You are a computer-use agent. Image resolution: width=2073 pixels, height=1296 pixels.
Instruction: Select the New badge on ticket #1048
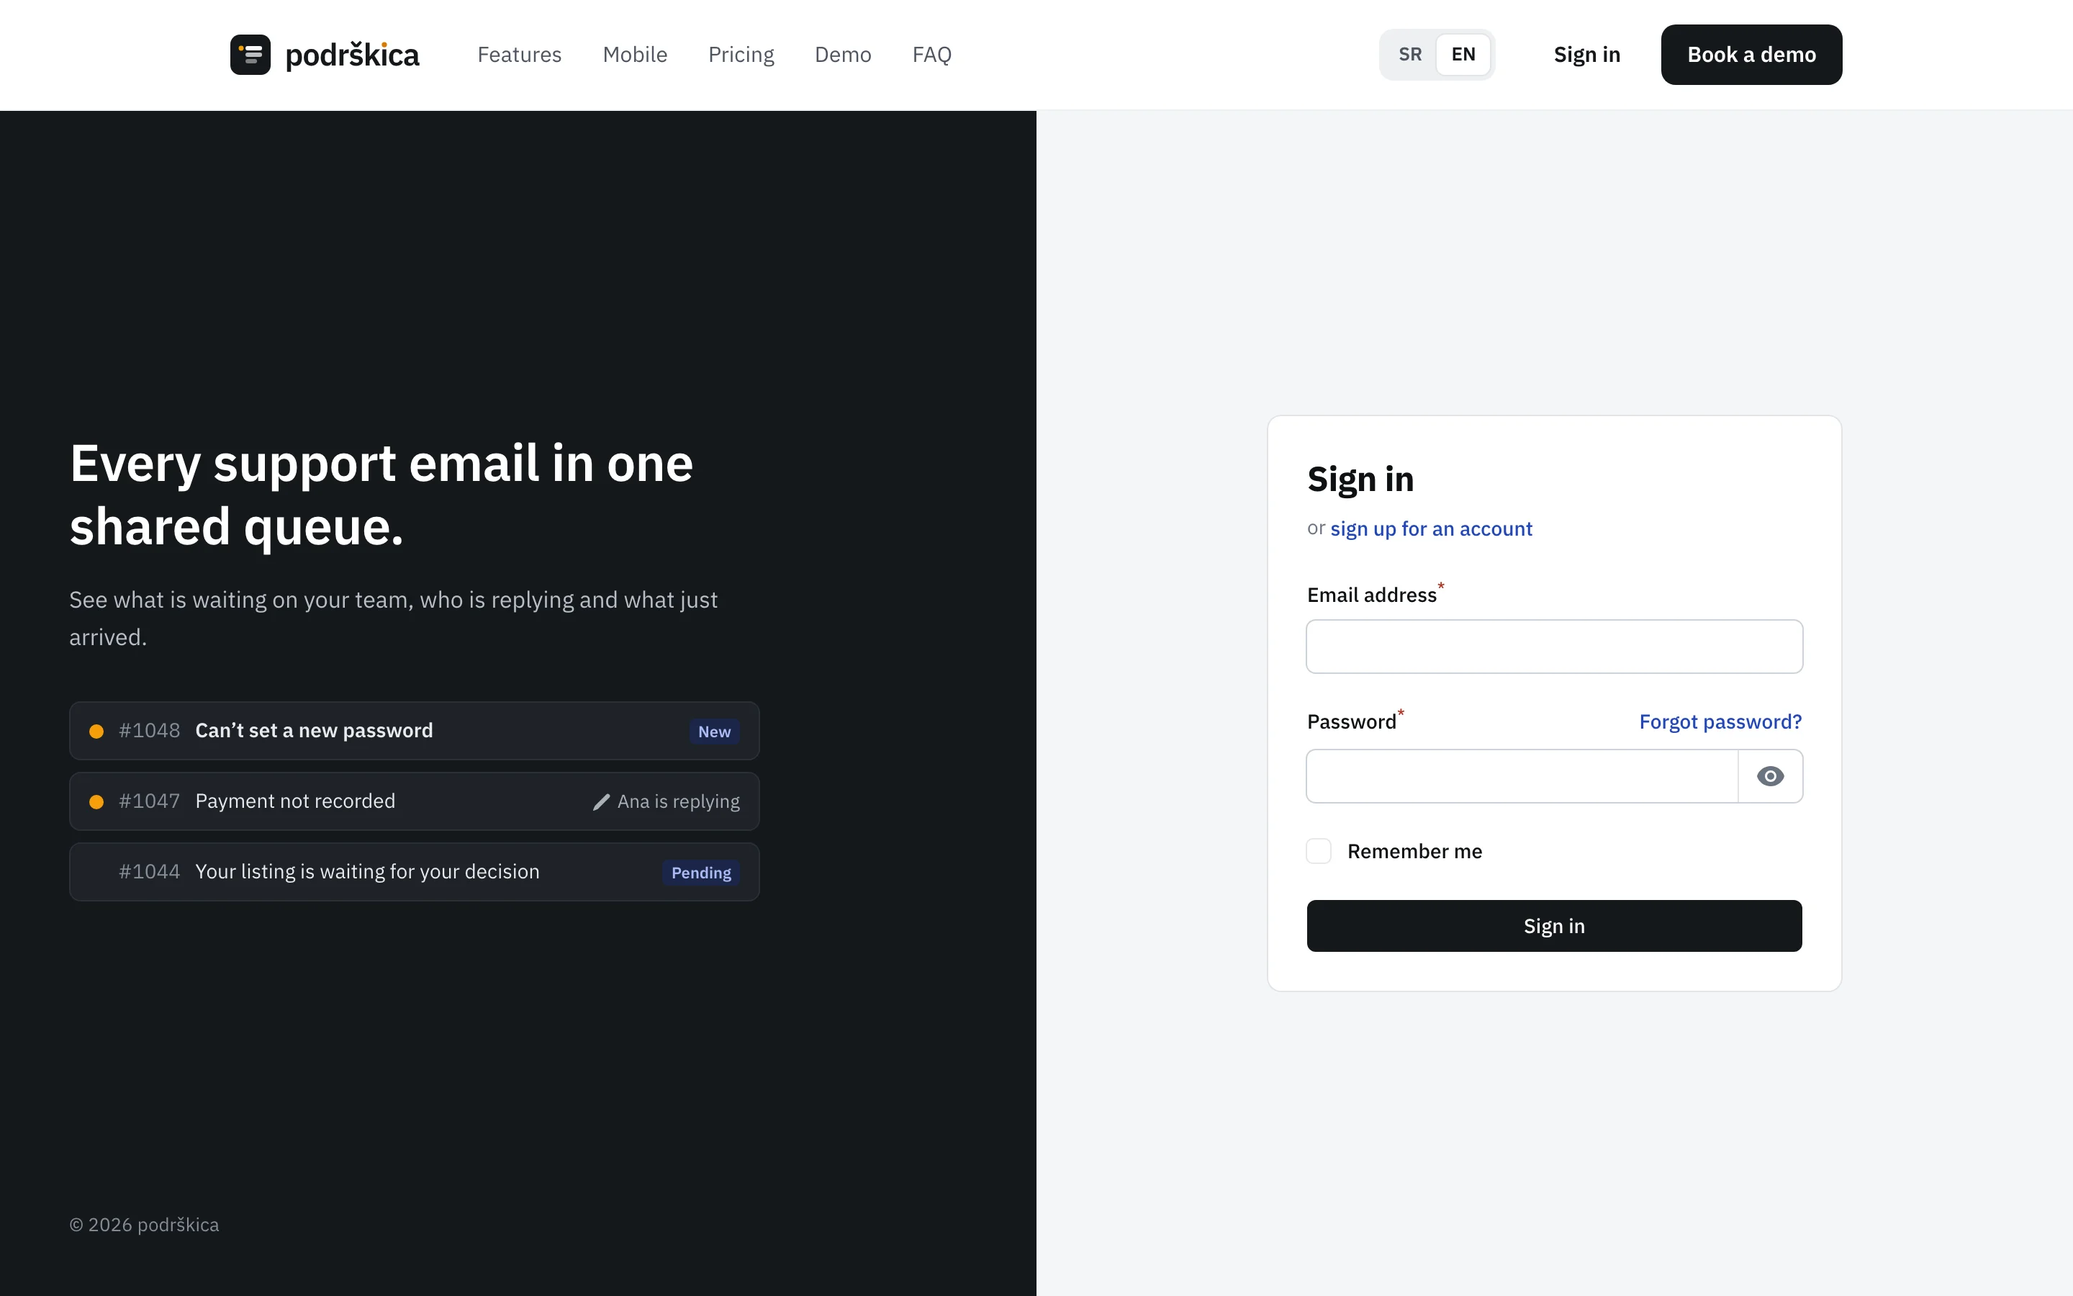[715, 732]
